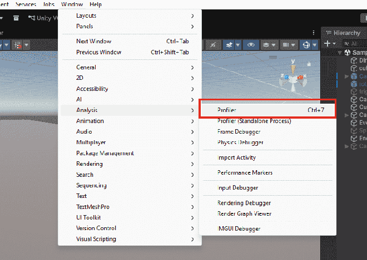
Task: Open the General submenu
Action: click(x=130, y=68)
